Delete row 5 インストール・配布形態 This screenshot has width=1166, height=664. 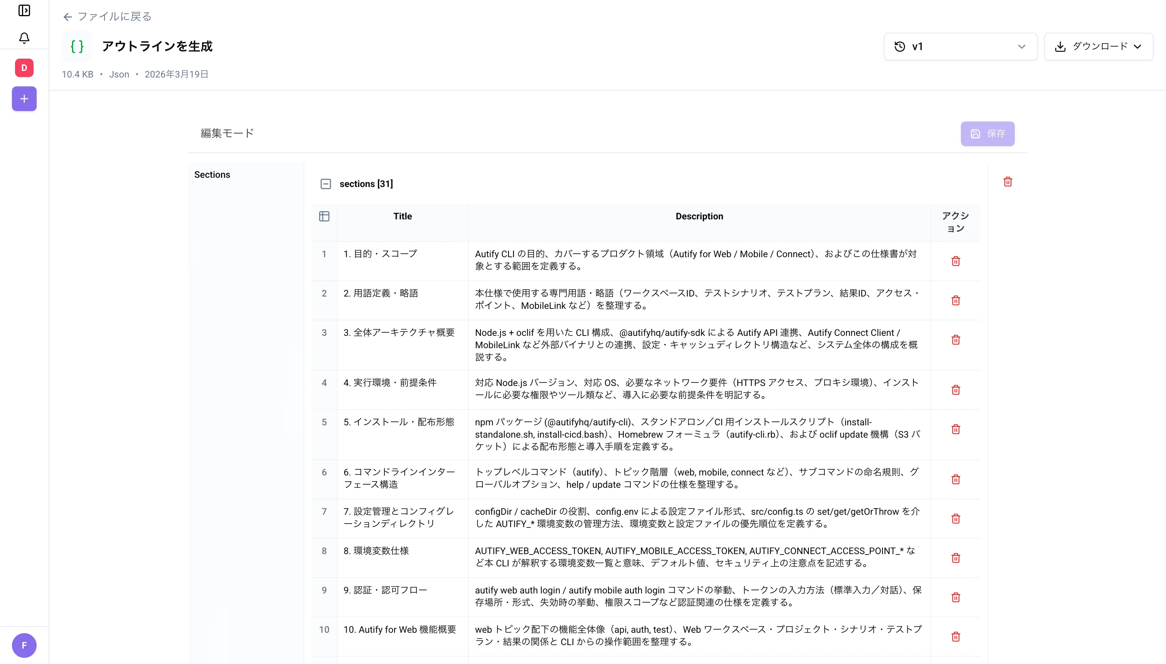[956, 429]
